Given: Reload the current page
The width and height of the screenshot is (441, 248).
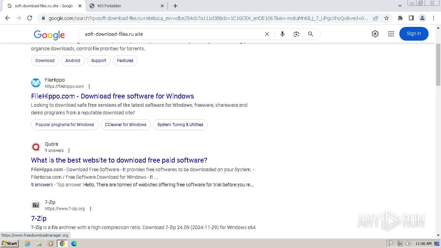Looking at the screenshot, I should click(x=30, y=18).
